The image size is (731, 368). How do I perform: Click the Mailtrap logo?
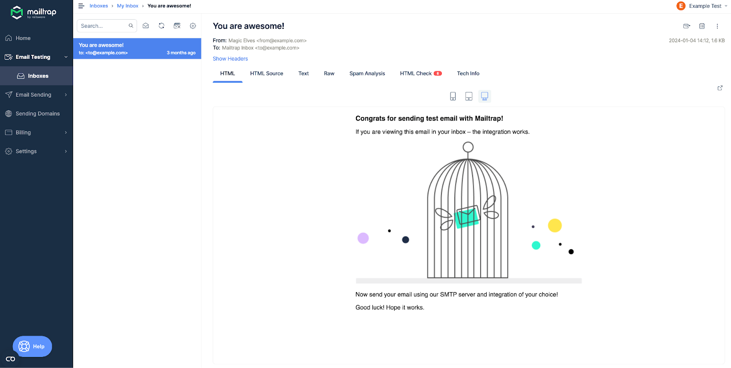32,12
